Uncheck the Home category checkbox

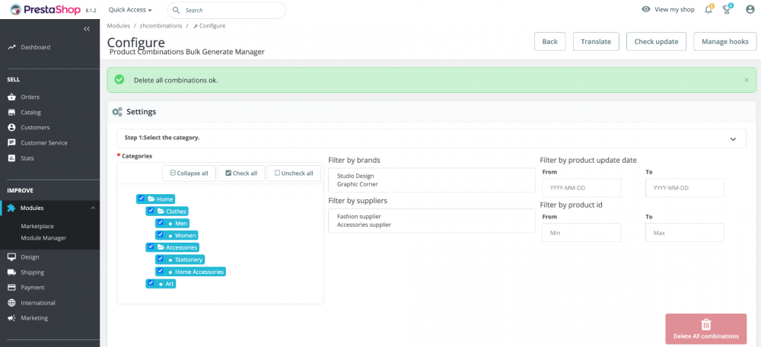(x=142, y=199)
